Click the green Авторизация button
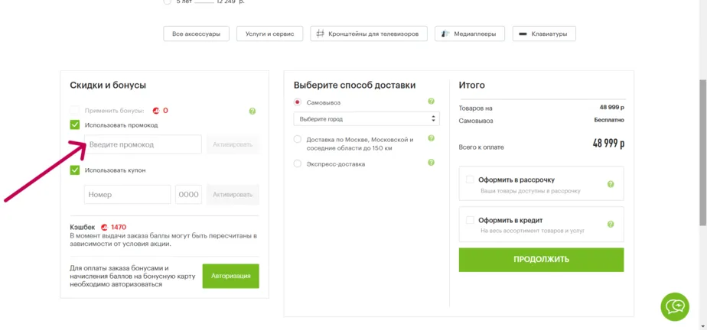 click(231, 276)
